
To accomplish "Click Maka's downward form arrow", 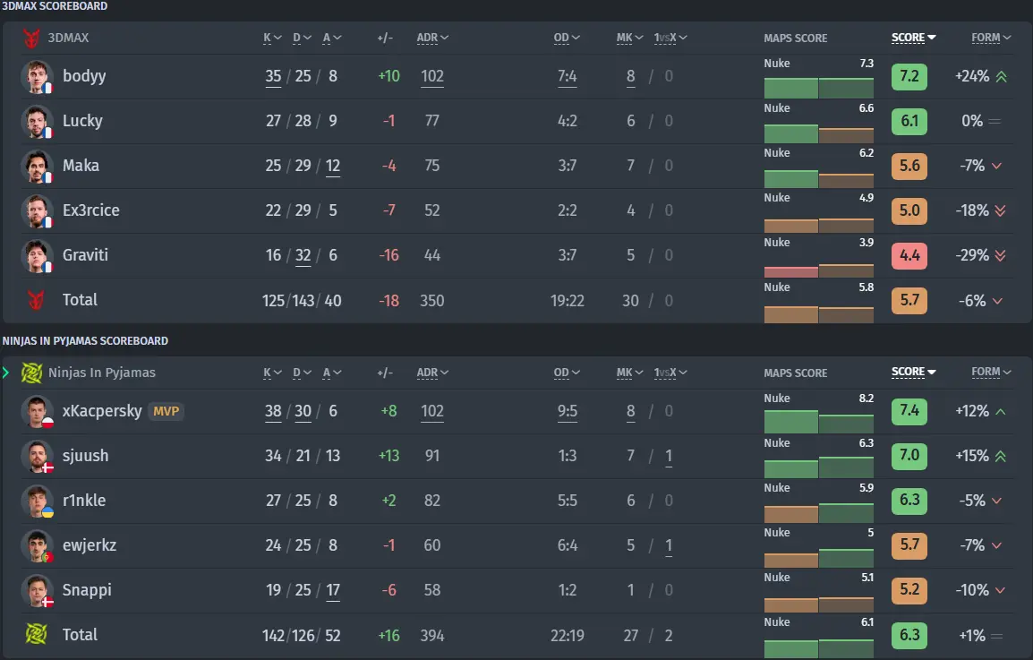I will point(997,167).
